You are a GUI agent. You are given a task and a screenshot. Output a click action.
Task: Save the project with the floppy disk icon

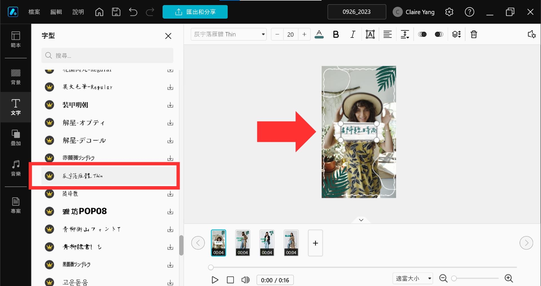(116, 12)
